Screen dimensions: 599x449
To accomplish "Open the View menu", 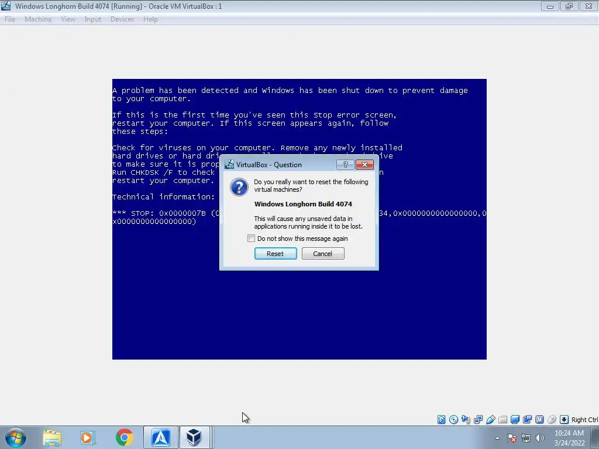I will (x=68, y=19).
